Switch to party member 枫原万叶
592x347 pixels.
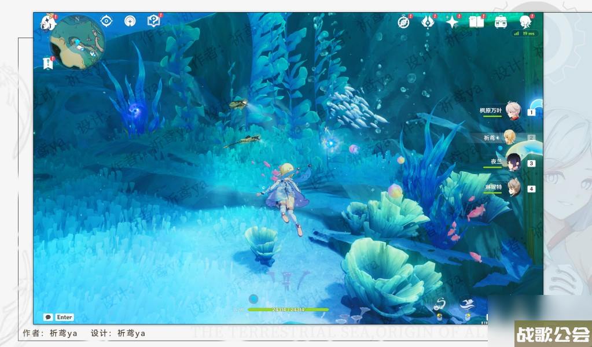(512, 111)
